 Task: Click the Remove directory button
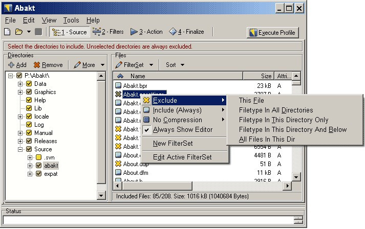click(48, 65)
